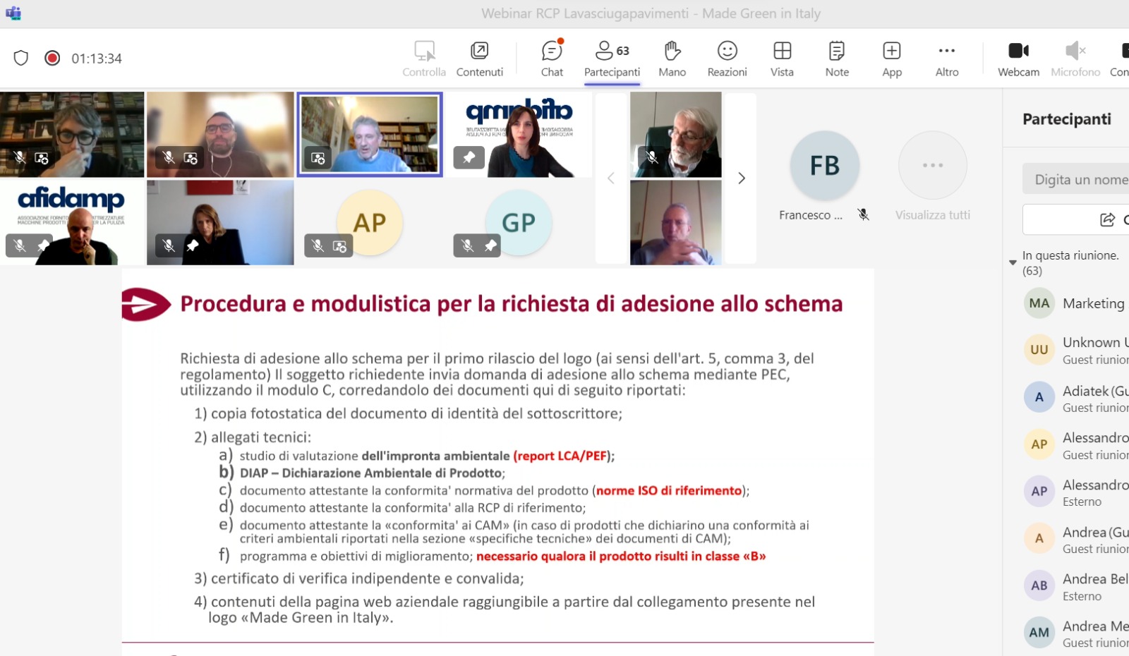Select Andrea Bel Esterno participant row
The height and width of the screenshot is (656, 1129).
tap(1076, 586)
